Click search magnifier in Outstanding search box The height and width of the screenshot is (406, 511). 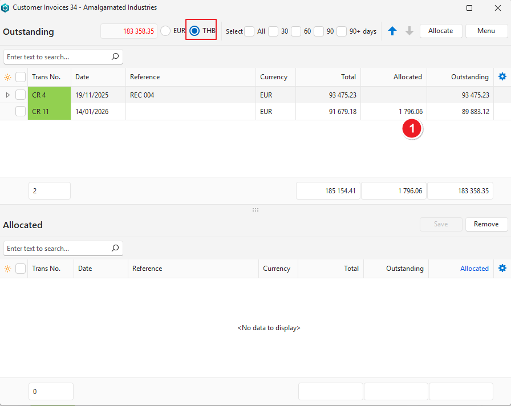[x=115, y=57]
